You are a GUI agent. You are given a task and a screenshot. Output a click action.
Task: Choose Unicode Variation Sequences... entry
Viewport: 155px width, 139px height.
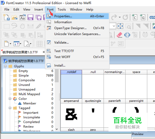(77, 34)
